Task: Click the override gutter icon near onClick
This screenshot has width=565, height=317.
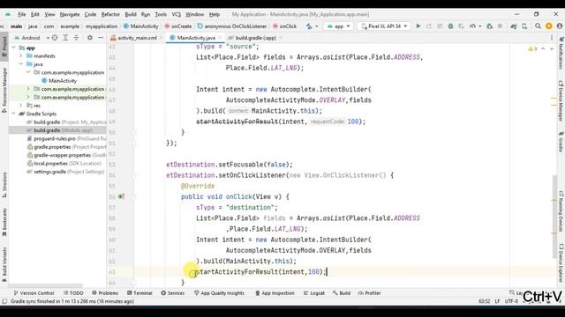Action: click(x=122, y=196)
